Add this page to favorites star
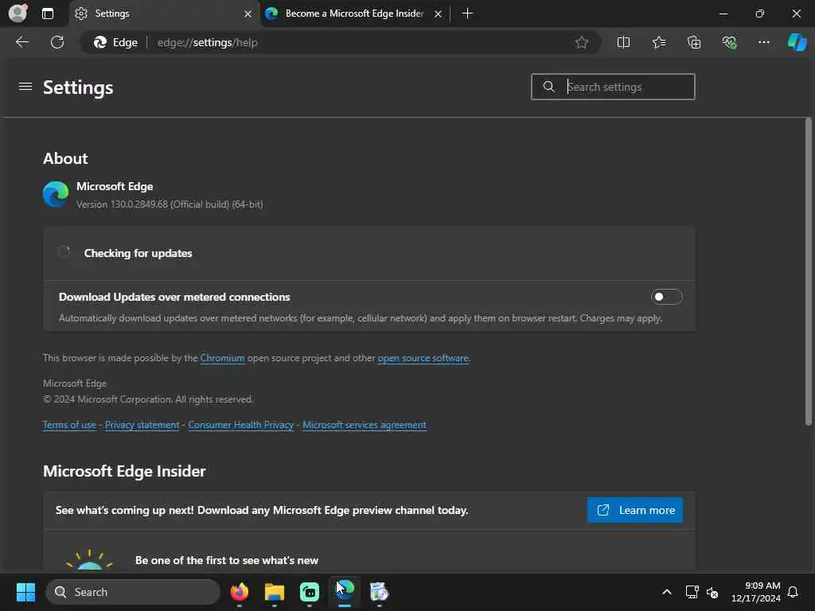This screenshot has height=611, width=815. [x=582, y=43]
